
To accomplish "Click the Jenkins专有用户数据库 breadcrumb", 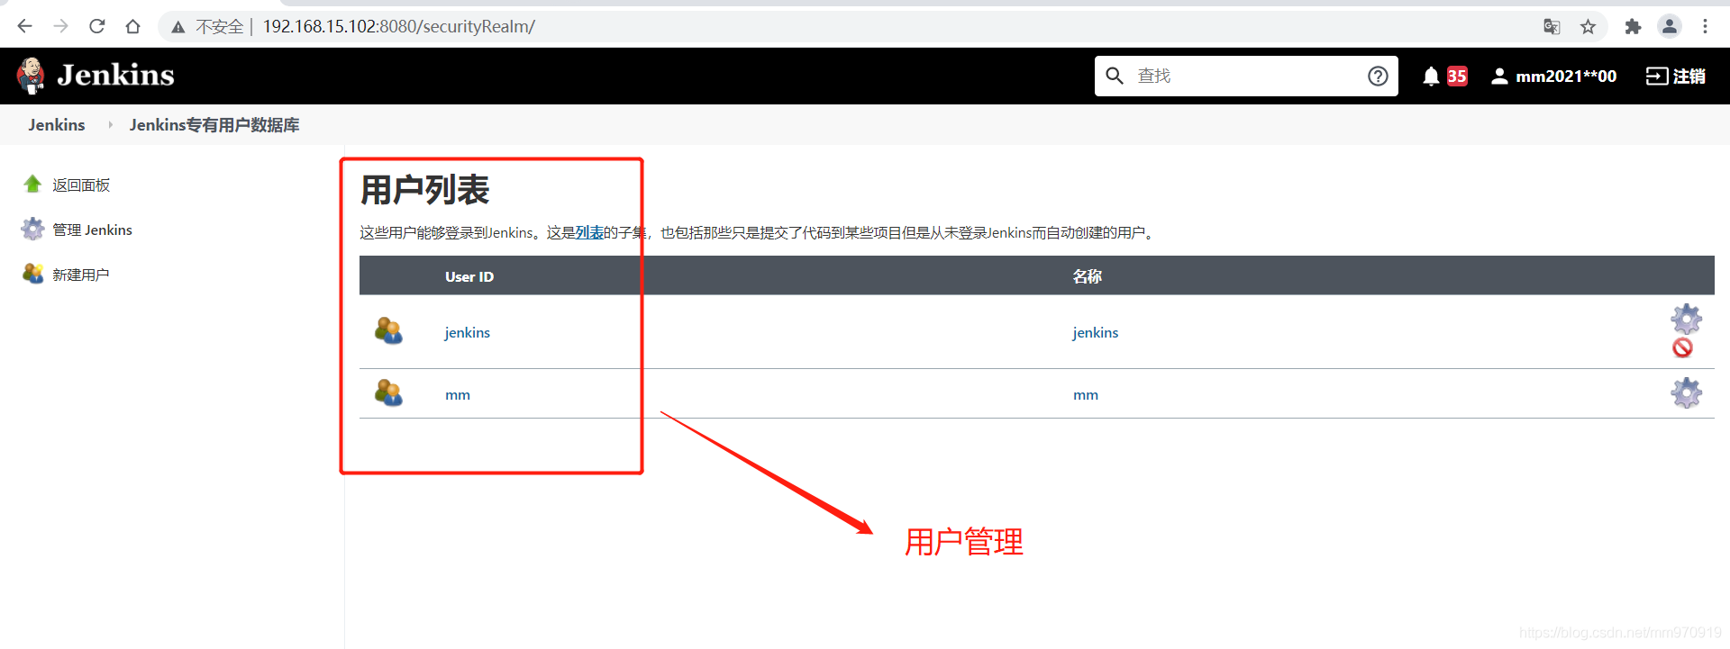I will click(214, 125).
